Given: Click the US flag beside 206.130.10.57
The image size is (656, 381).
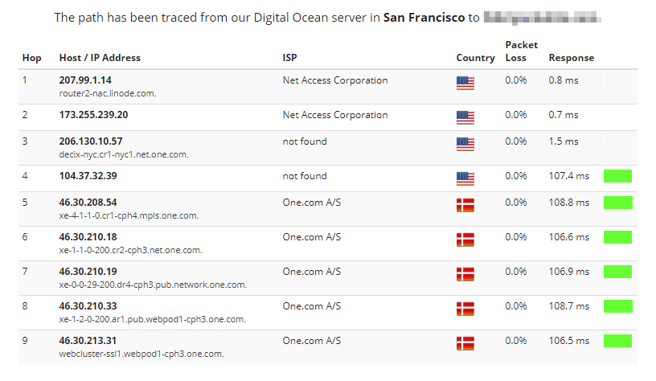Looking at the screenshot, I should pos(465,144).
